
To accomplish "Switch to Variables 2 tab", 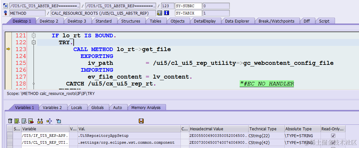I will point(52,107).
